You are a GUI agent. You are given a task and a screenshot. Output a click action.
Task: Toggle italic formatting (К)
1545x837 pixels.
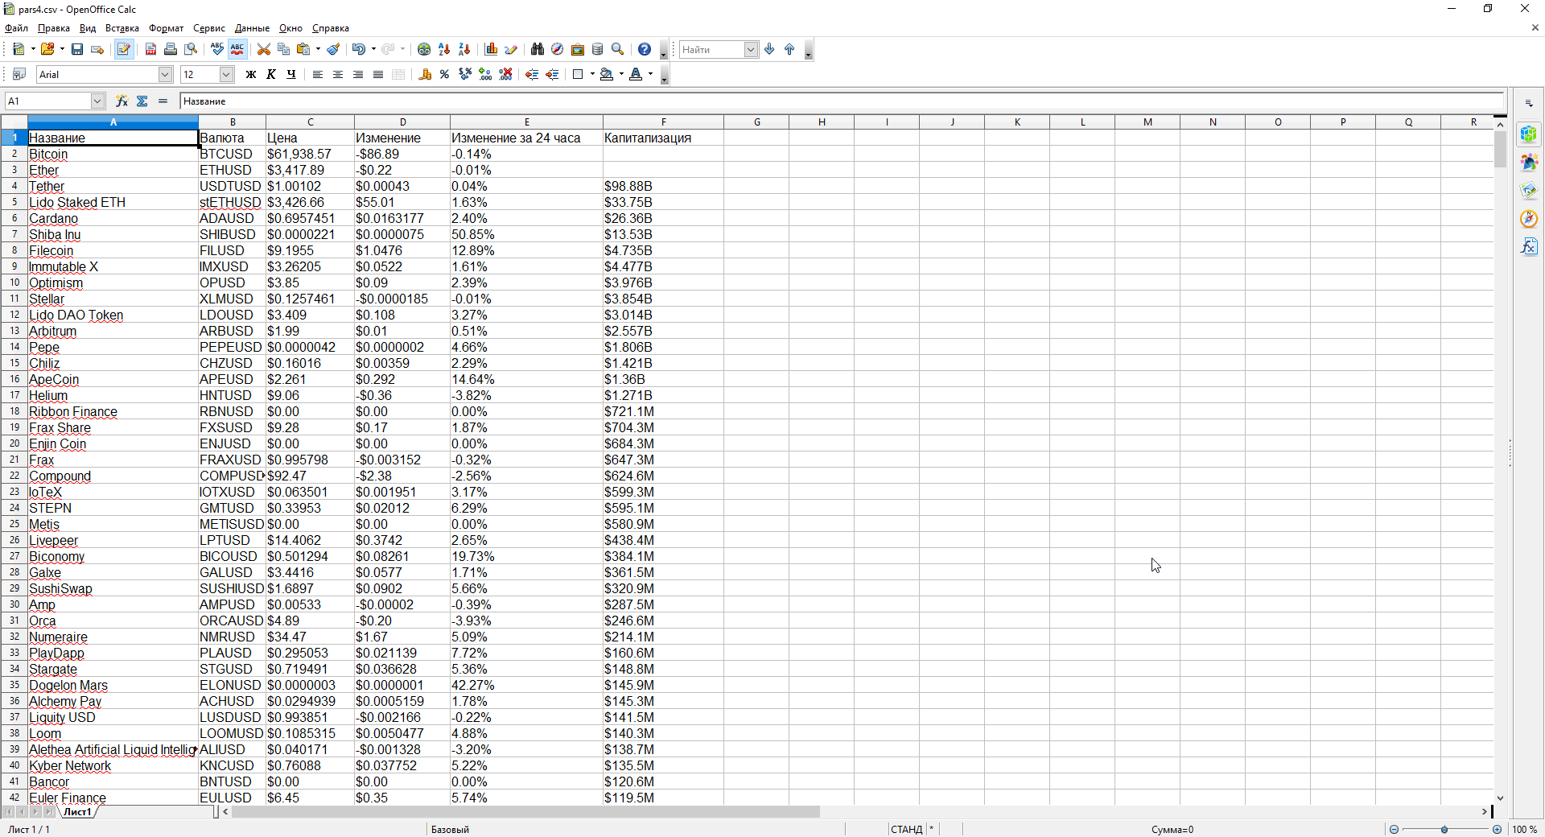coord(271,74)
